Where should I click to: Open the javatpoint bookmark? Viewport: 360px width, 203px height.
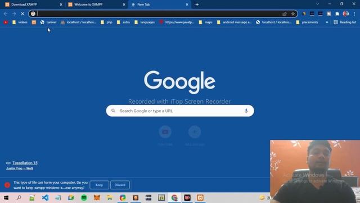coord(177,23)
